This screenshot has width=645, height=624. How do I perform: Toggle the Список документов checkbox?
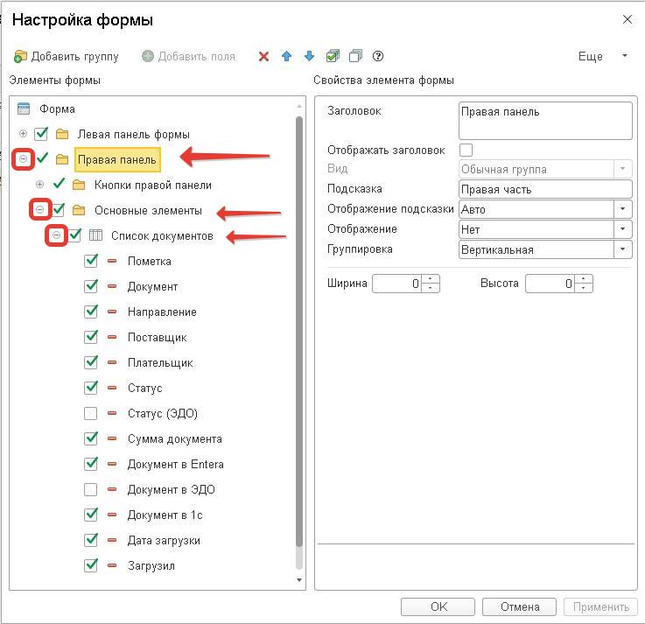point(75,235)
